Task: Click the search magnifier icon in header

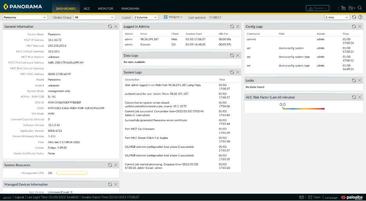Action: click(x=360, y=8)
